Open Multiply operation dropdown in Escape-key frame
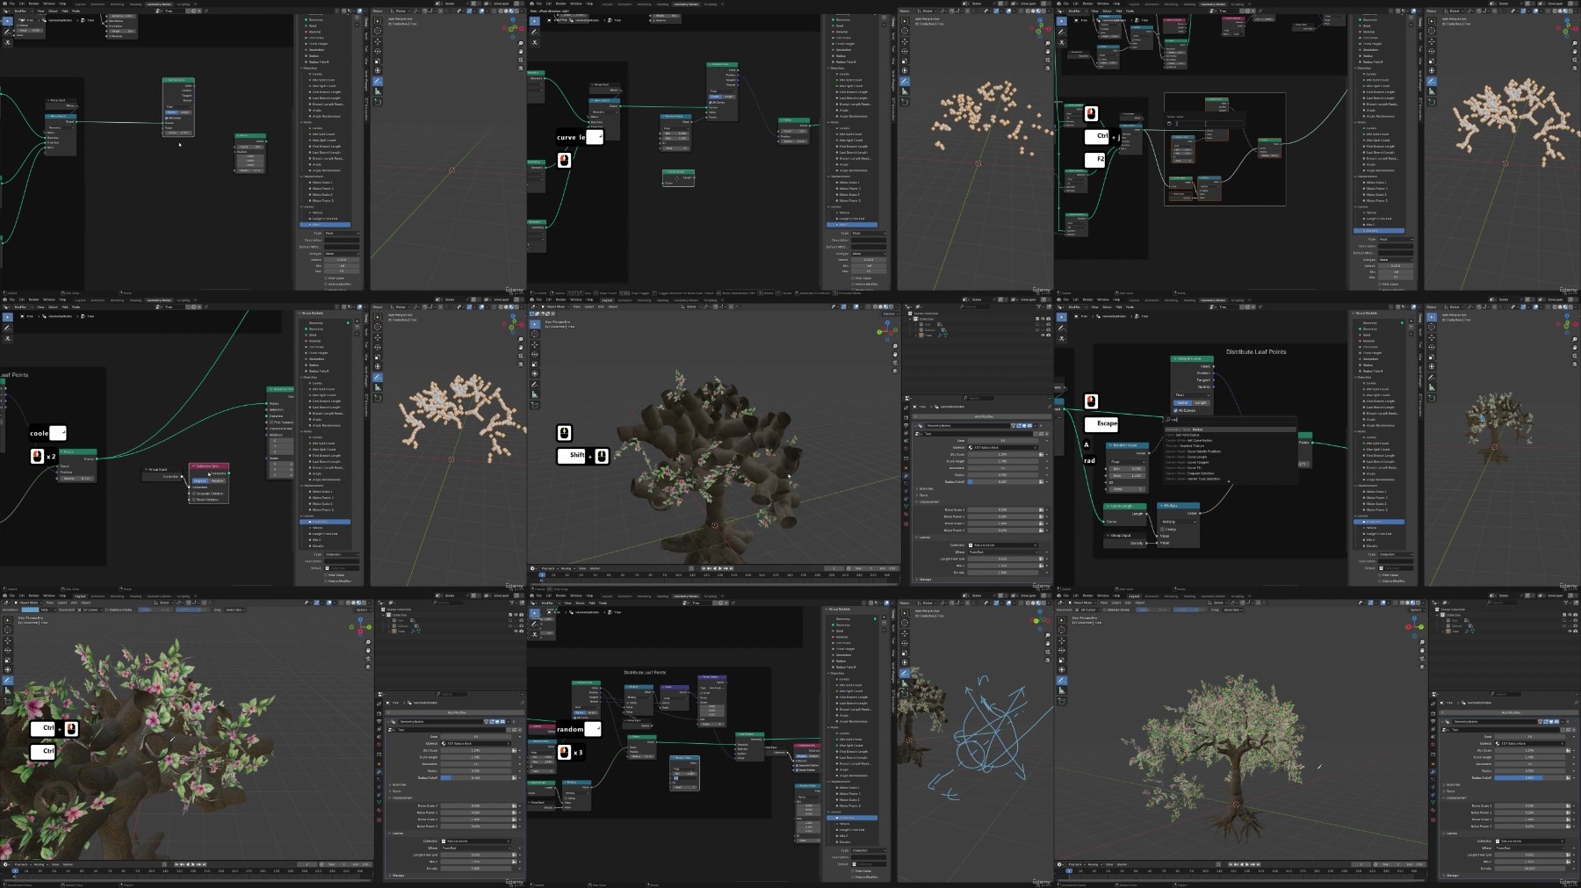 click(x=1177, y=522)
